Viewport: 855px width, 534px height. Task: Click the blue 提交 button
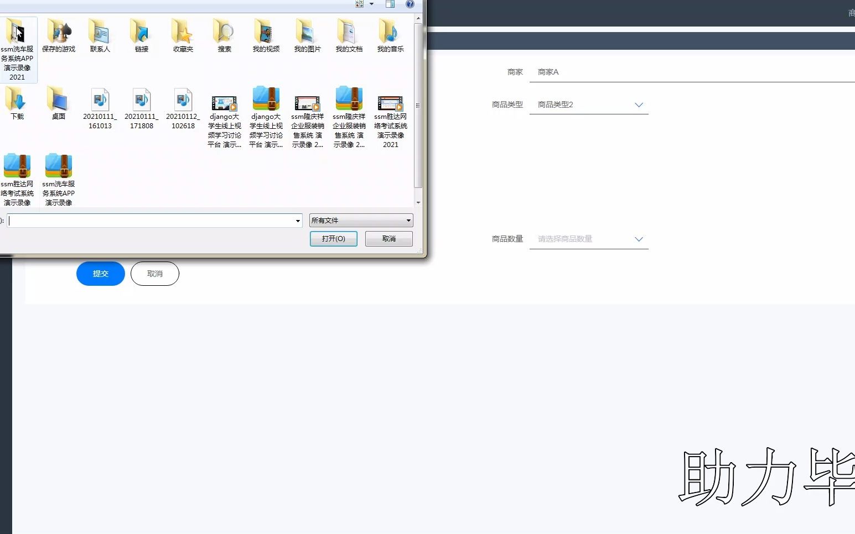[100, 273]
